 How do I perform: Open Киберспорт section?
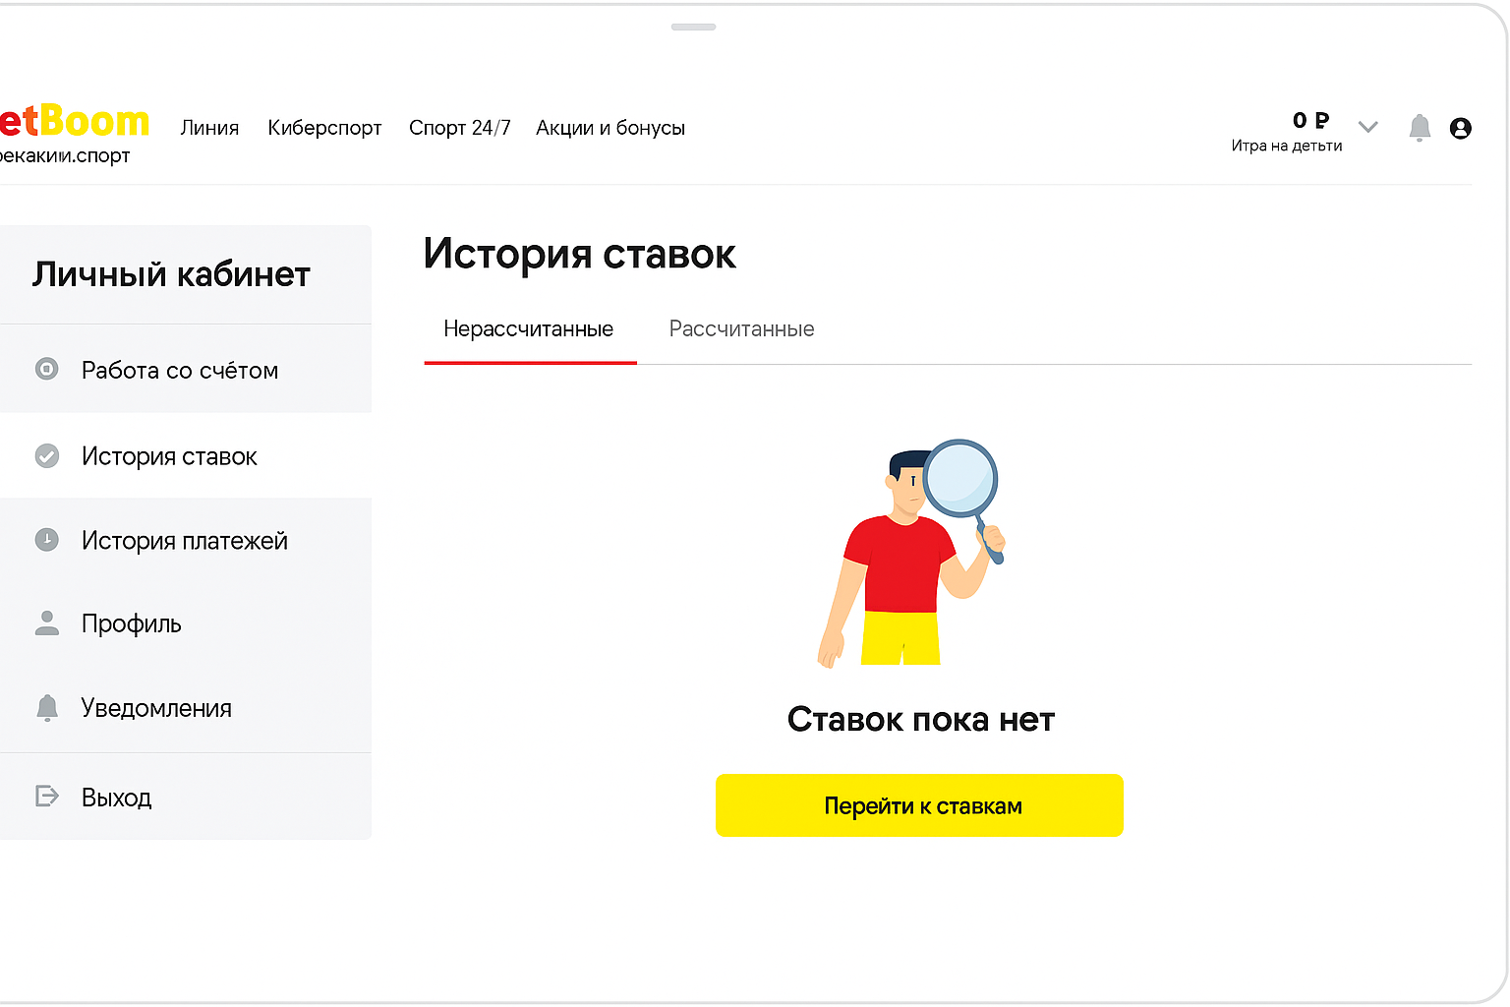coord(324,128)
